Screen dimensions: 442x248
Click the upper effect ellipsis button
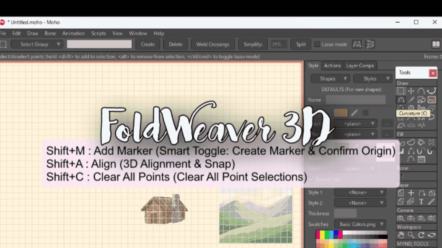click(x=387, y=123)
